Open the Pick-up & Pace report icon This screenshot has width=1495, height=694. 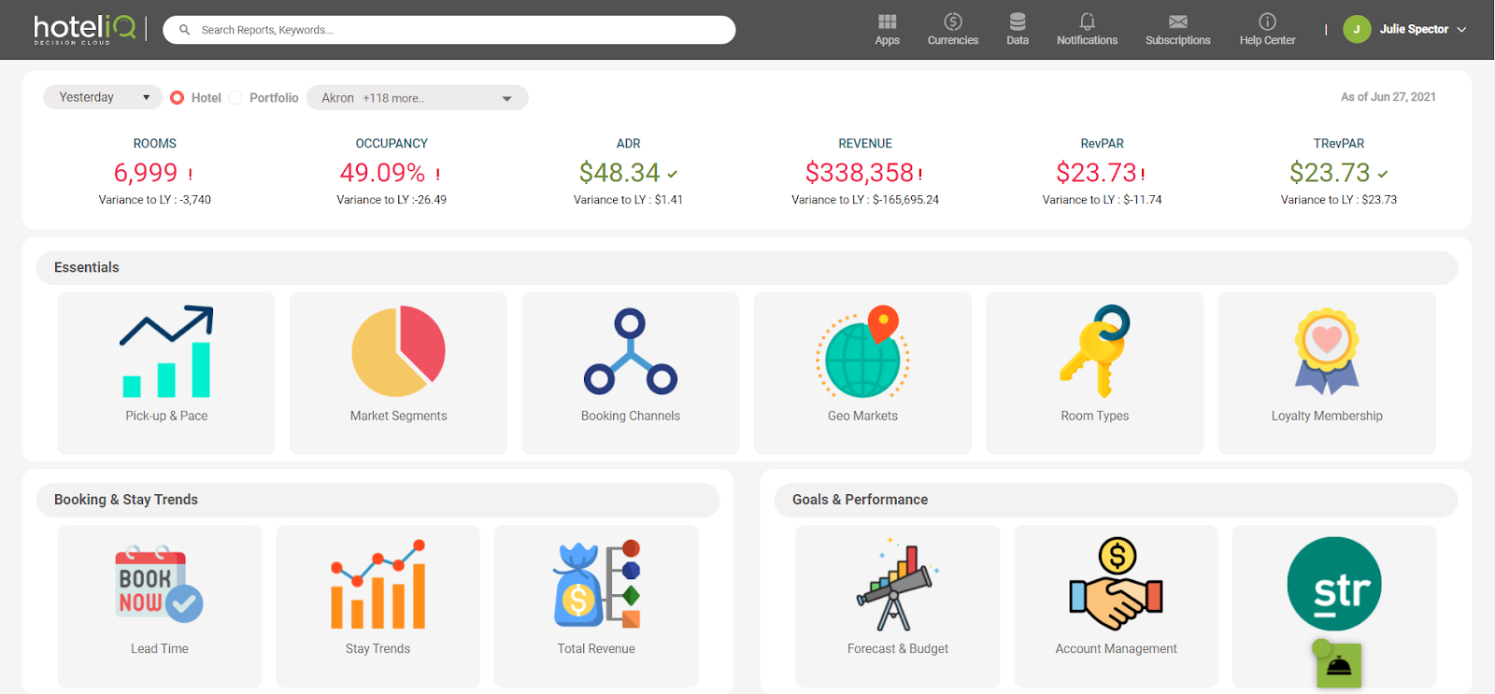[x=166, y=351]
